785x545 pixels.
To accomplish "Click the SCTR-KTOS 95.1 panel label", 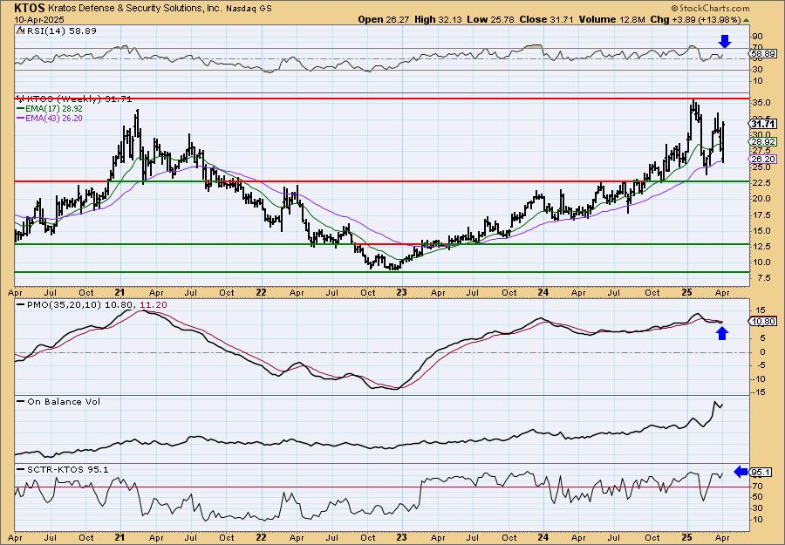I will (67, 469).
